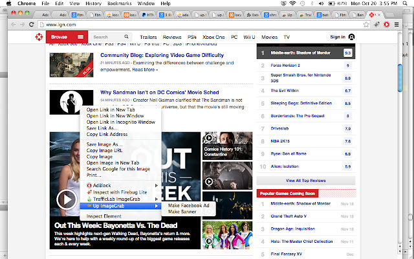Open the Trailers nav link

[148, 37]
